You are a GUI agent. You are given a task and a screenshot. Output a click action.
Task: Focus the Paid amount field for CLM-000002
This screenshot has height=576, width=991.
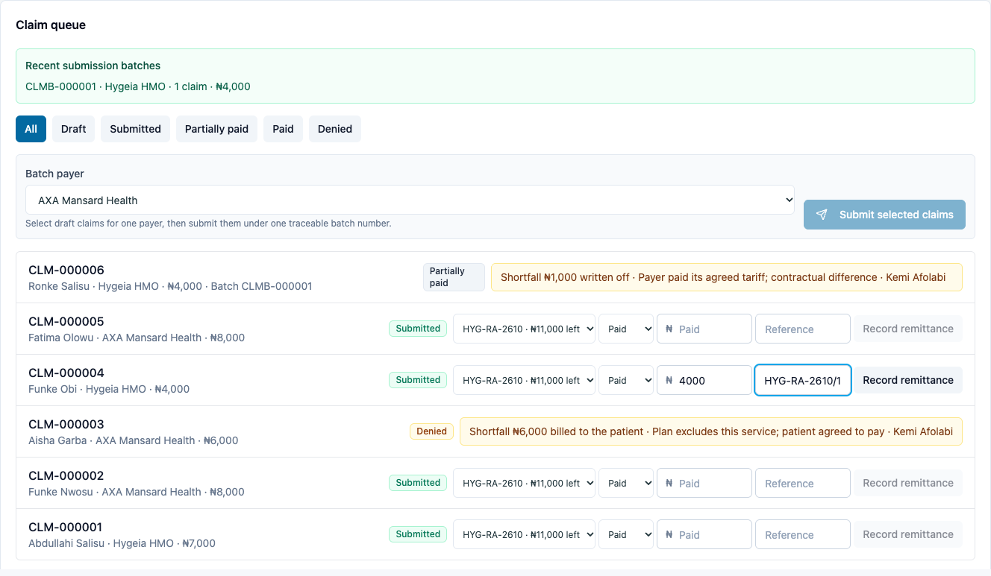click(x=704, y=483)
